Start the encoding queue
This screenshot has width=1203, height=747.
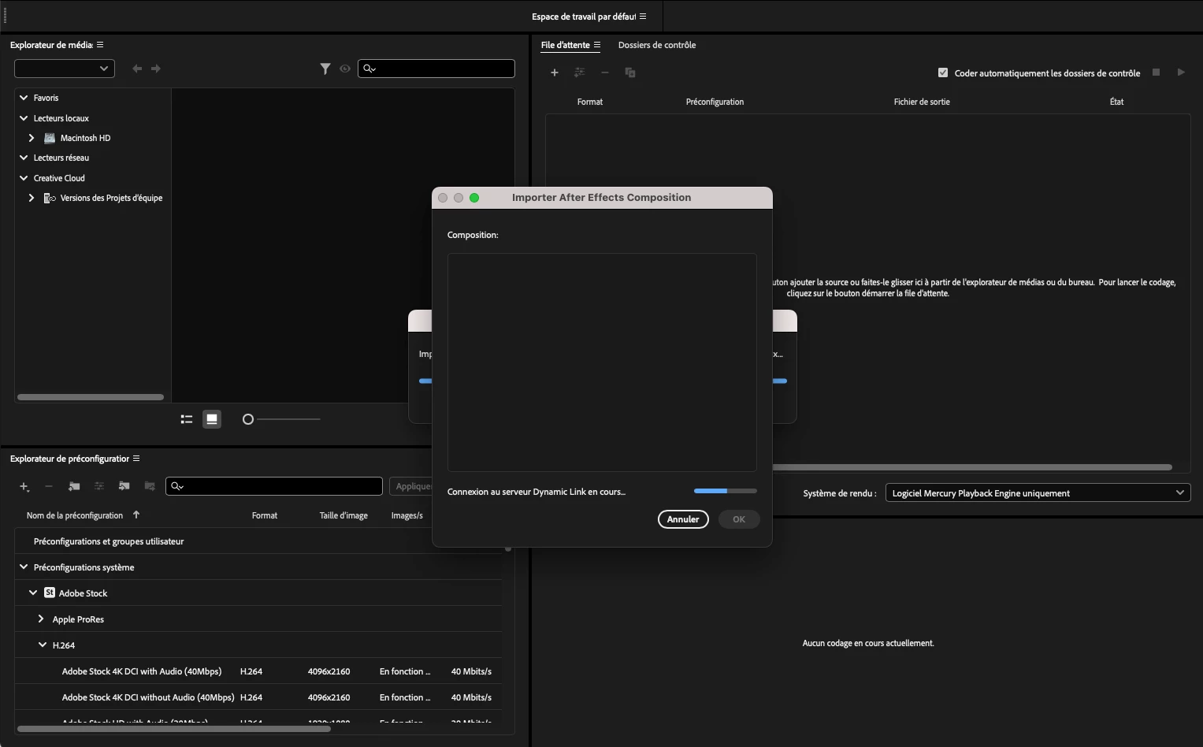[1181, 72]
